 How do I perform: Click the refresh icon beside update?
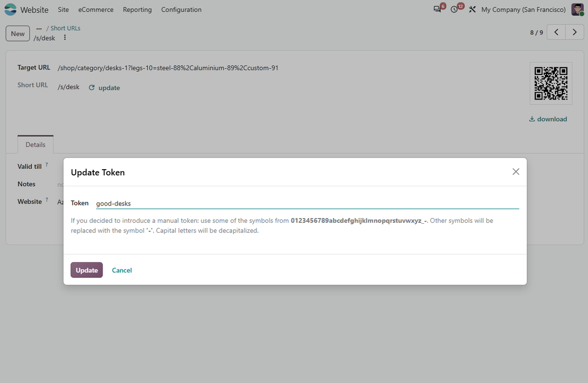[92, 87]
